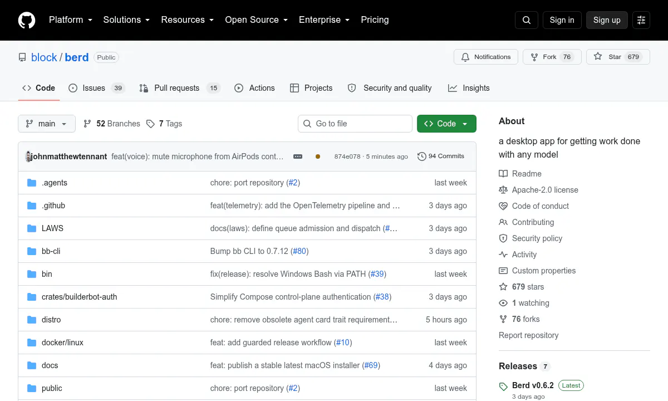Image resolution: width=668 pixels, height=401 pixels.
Task: Click the bell icon in Notifications
Action: tap(465, 57)
